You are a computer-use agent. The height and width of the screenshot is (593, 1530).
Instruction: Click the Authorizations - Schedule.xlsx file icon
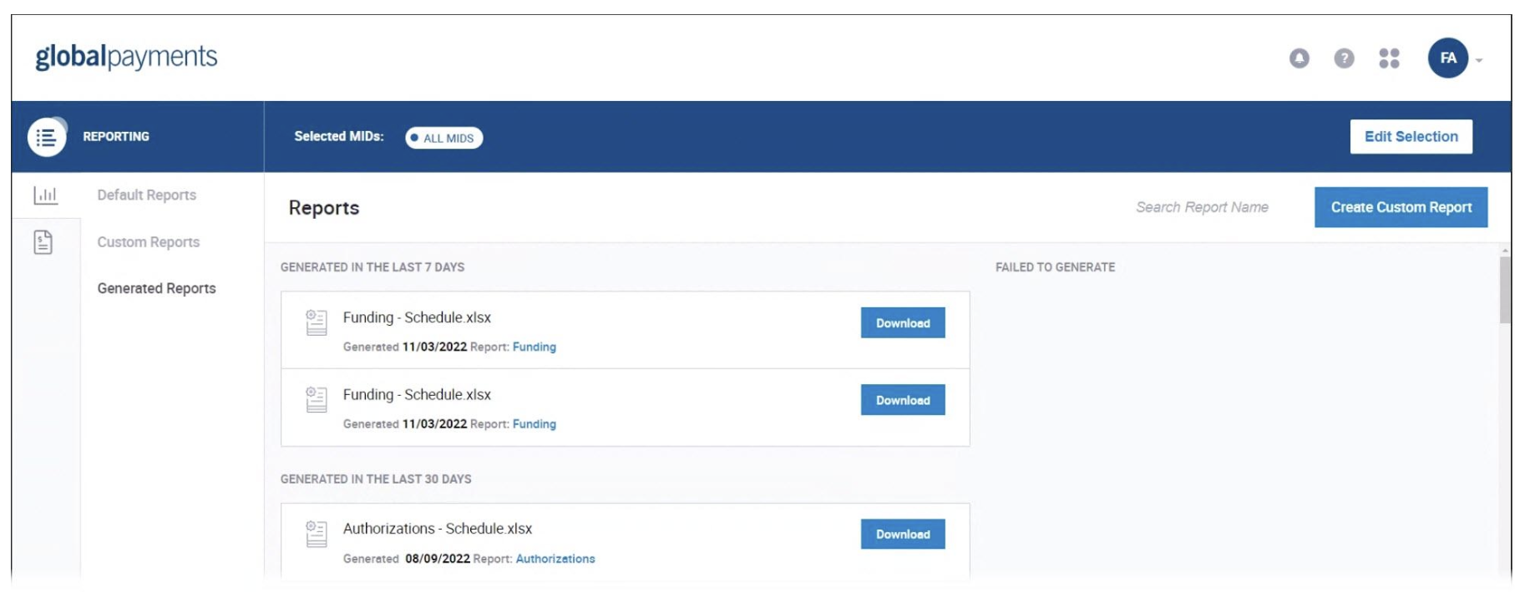pos(317,534)
